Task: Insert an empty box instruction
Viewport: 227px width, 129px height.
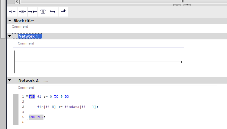Action: (43, 12)
